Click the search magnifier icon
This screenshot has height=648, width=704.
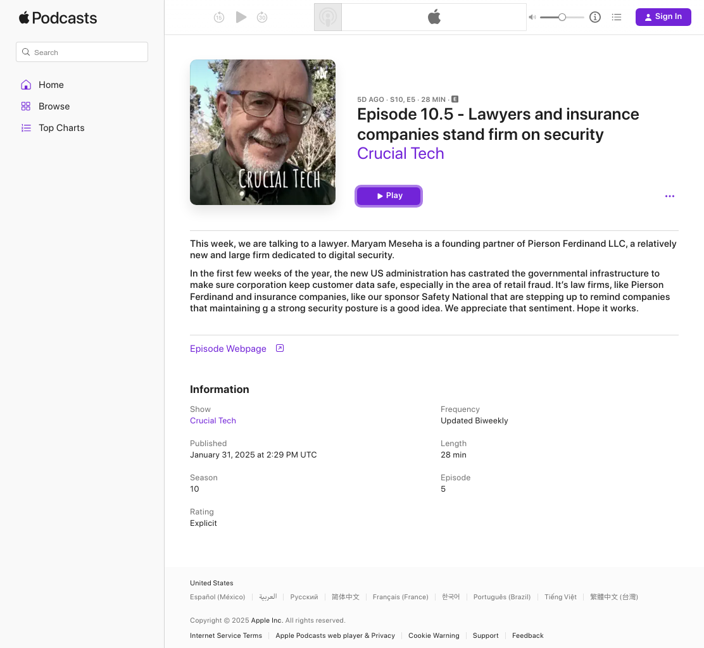coord(26,52)
